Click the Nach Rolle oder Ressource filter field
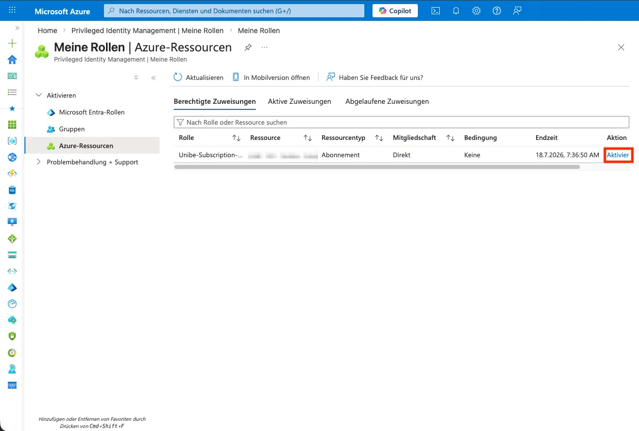The image size is (639, 431). tap(402, 122)
